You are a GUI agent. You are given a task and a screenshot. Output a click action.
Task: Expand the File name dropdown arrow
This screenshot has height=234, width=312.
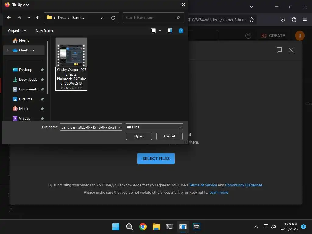click(x=119, y=127)
